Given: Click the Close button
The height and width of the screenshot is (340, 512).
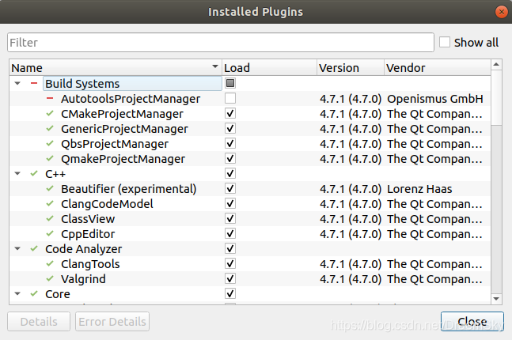Looking at the screenshot, I should [472, 321].
